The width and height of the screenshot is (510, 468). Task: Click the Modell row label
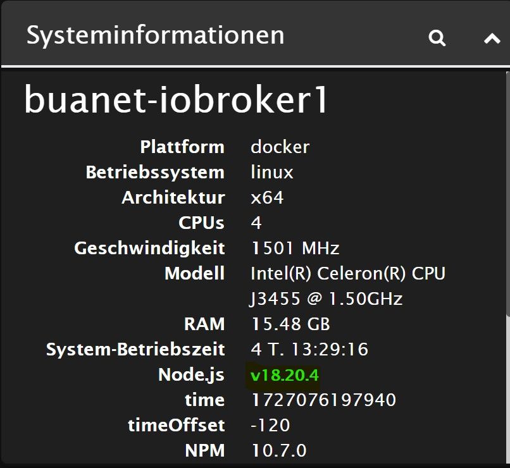click(194, 274)
